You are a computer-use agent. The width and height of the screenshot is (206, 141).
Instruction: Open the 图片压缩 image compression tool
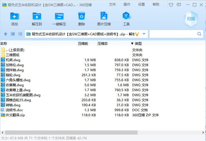(104, 16)
